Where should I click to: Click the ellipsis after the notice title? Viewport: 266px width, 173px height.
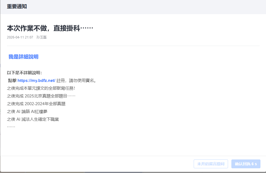(87, 28)
